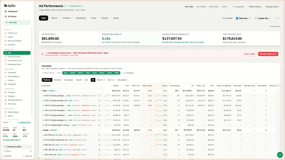
Task: Sort by the SPENT column header
Action: (x=116, y=86)
